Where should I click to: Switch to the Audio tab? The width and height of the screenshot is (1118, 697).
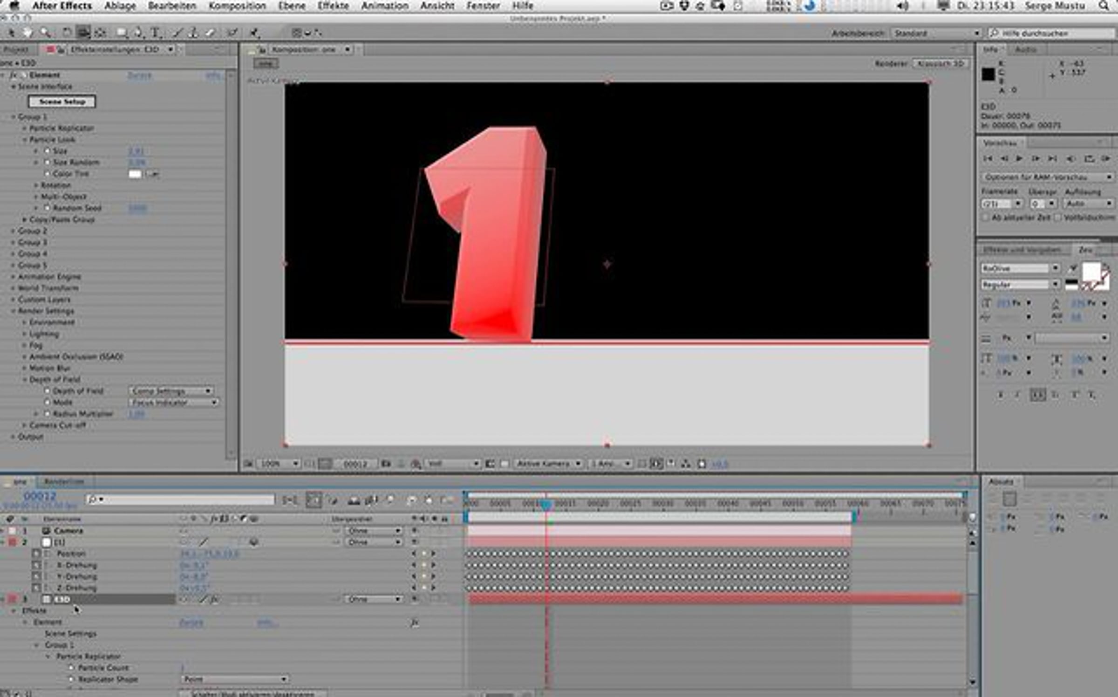pyautogui.click(x=1026, y=49)
